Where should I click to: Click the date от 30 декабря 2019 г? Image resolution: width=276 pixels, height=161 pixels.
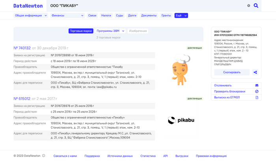tap(50, 48)
